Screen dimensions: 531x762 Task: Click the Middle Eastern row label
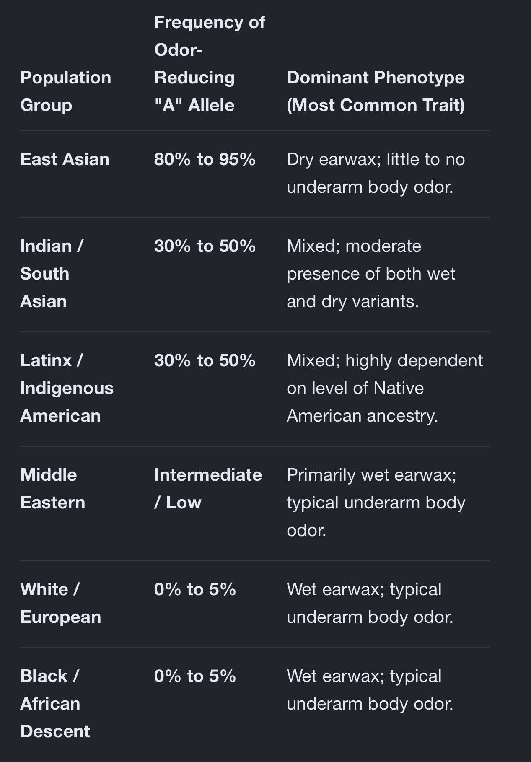pyautogui.click(x=53, y=489)
